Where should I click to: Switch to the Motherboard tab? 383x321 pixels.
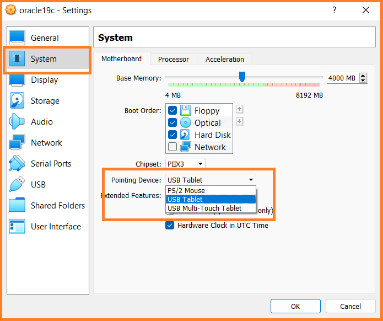point(121,59)
